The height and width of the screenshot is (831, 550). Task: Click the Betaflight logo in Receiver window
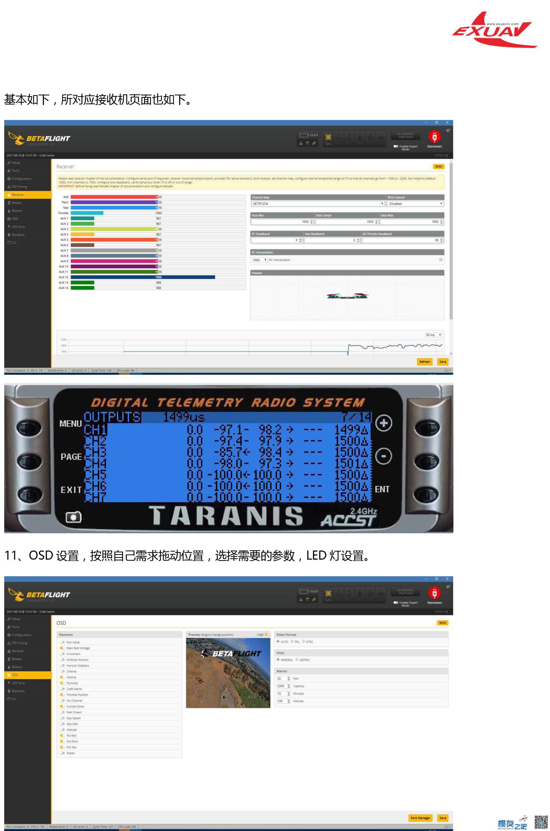coord(39,139)
